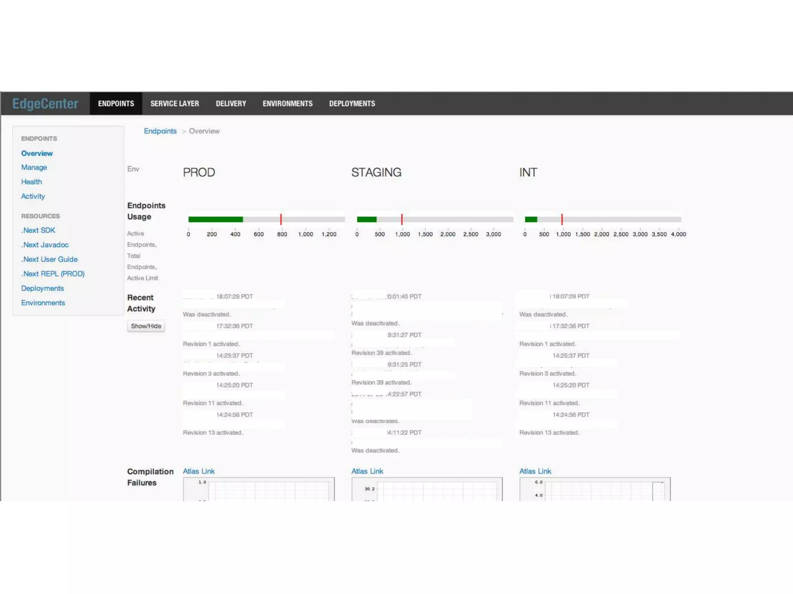Select Overview in the sidebar
This screenshot has height=594, width=793.
[x=37, y=154]
